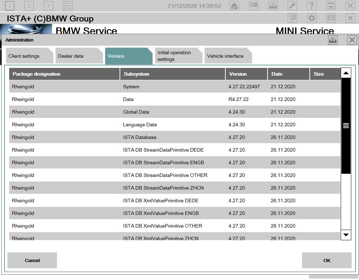359x280 pixels.
Task: Click the scrollbar thumb grip
Action: pos(346,126)
